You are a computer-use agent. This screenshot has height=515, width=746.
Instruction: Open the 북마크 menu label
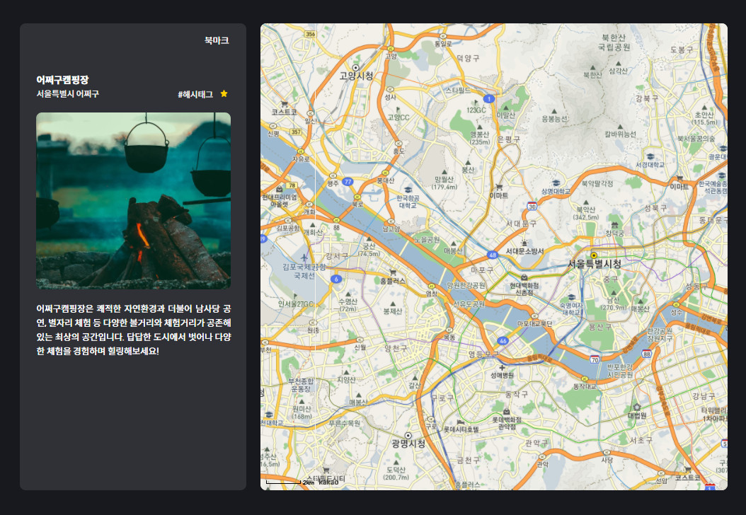[x=217, y=41]
